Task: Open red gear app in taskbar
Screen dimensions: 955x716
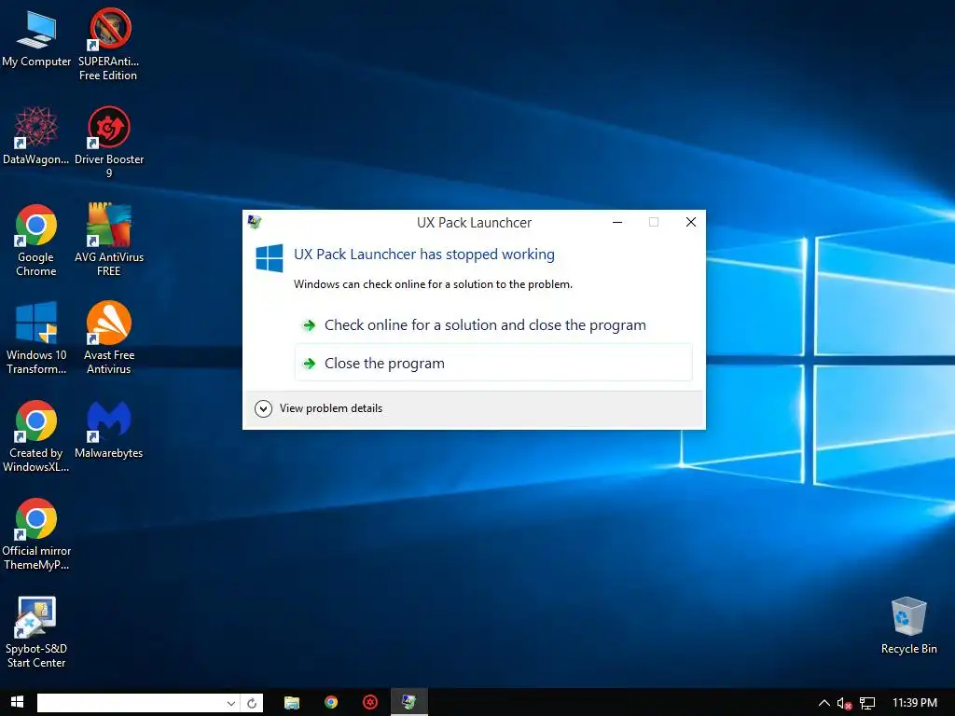Action: [x=369, y=703]
